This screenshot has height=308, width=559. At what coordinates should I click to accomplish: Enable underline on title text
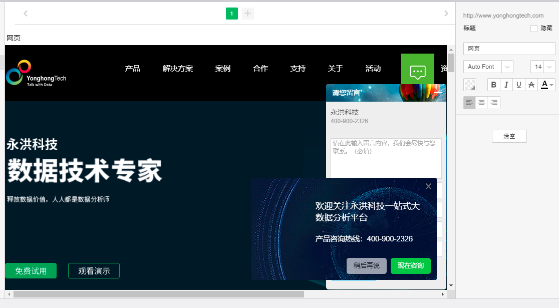click(519, 85)
